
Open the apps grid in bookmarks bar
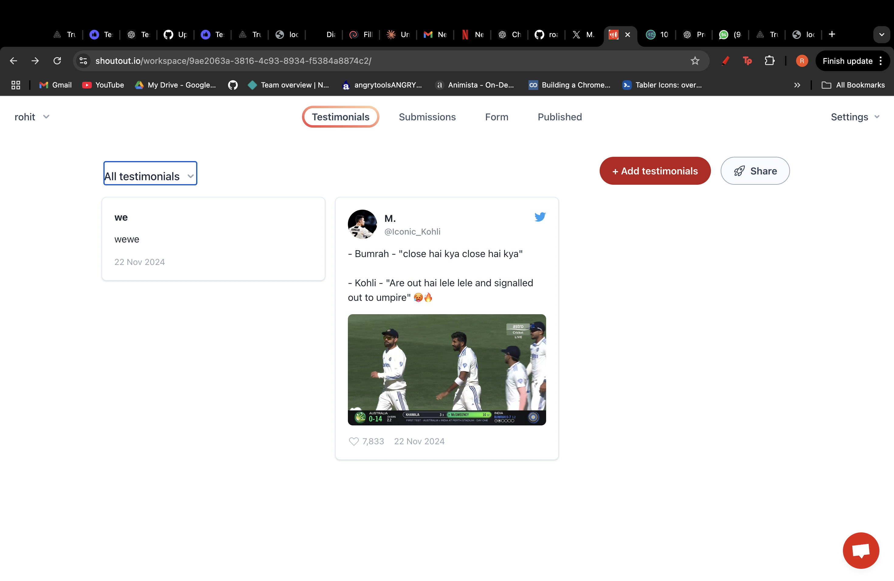point(16,85)
